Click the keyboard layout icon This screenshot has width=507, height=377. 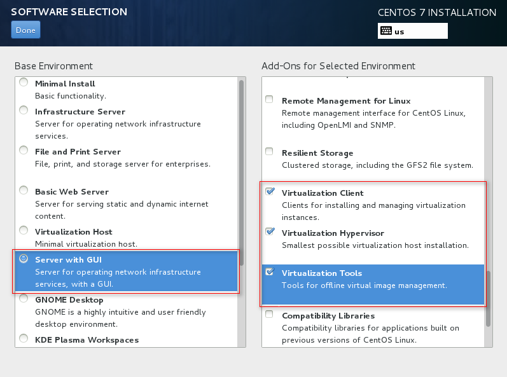pyautogui.click(x=386, y=31)
